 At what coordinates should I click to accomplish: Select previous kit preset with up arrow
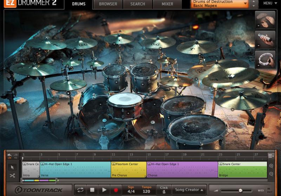pos(254,2)
